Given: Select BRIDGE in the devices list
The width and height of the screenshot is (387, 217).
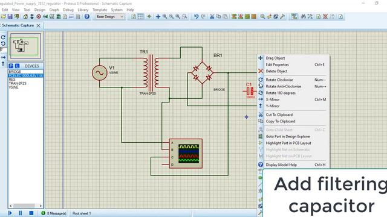Looking at the screenshot, I should pyautogui.click(x=25, y=72).
